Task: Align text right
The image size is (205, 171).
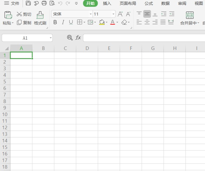Action: [155, 22]
